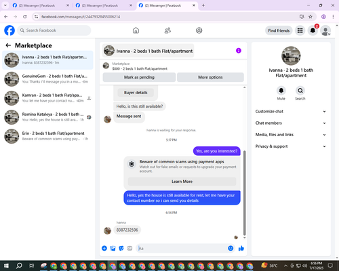Open conversation information purple icon
339x271 pixels.
(x=239, y=51)
